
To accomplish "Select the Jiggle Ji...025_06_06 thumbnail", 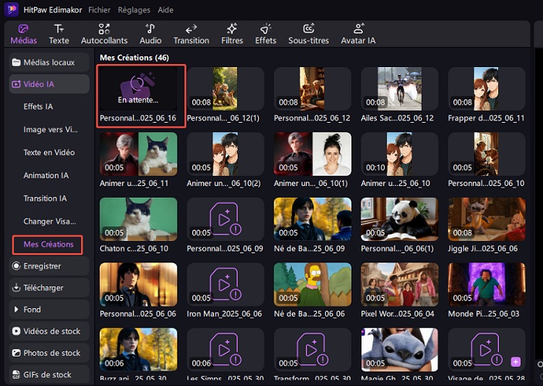I will click(486, 219).
